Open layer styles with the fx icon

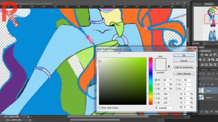pyautogui.click(x=201, y=111)
